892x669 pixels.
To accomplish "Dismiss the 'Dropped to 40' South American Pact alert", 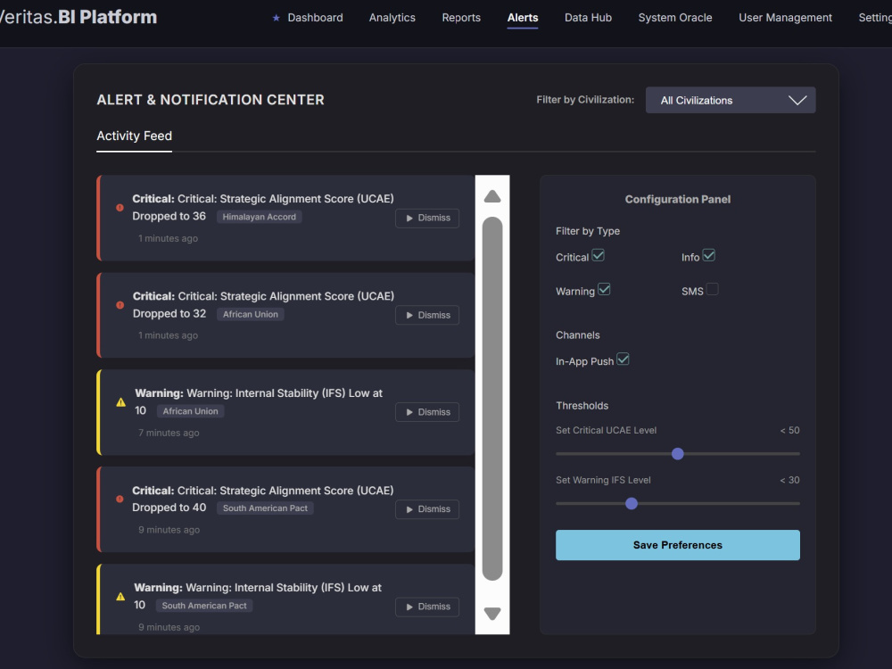I will pos(427,509).
